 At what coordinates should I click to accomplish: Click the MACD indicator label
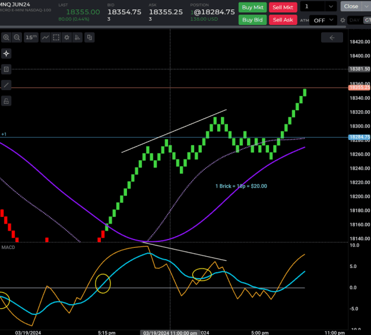(x=8, y=247)
